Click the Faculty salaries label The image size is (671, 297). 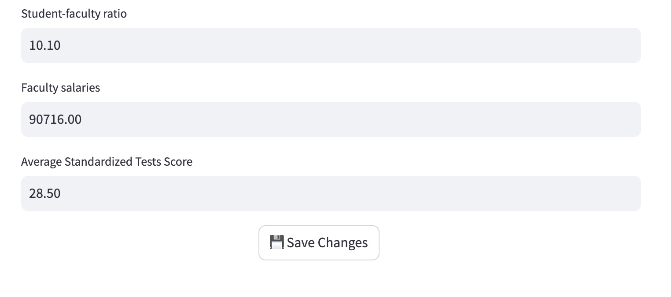pyautogui.click(x=61, y=88)
